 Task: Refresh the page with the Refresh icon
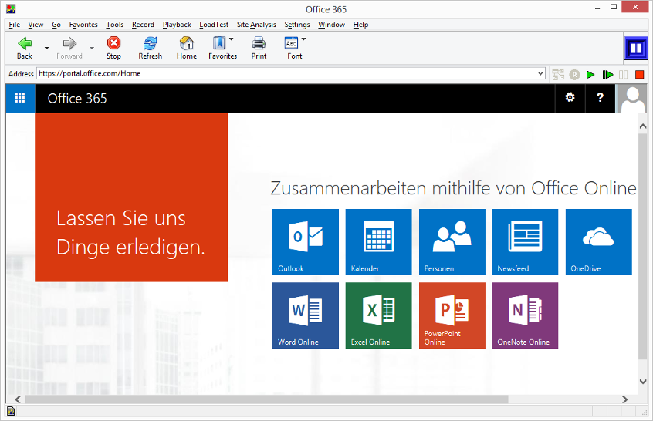pyautogui.click(x=150, y=43)
